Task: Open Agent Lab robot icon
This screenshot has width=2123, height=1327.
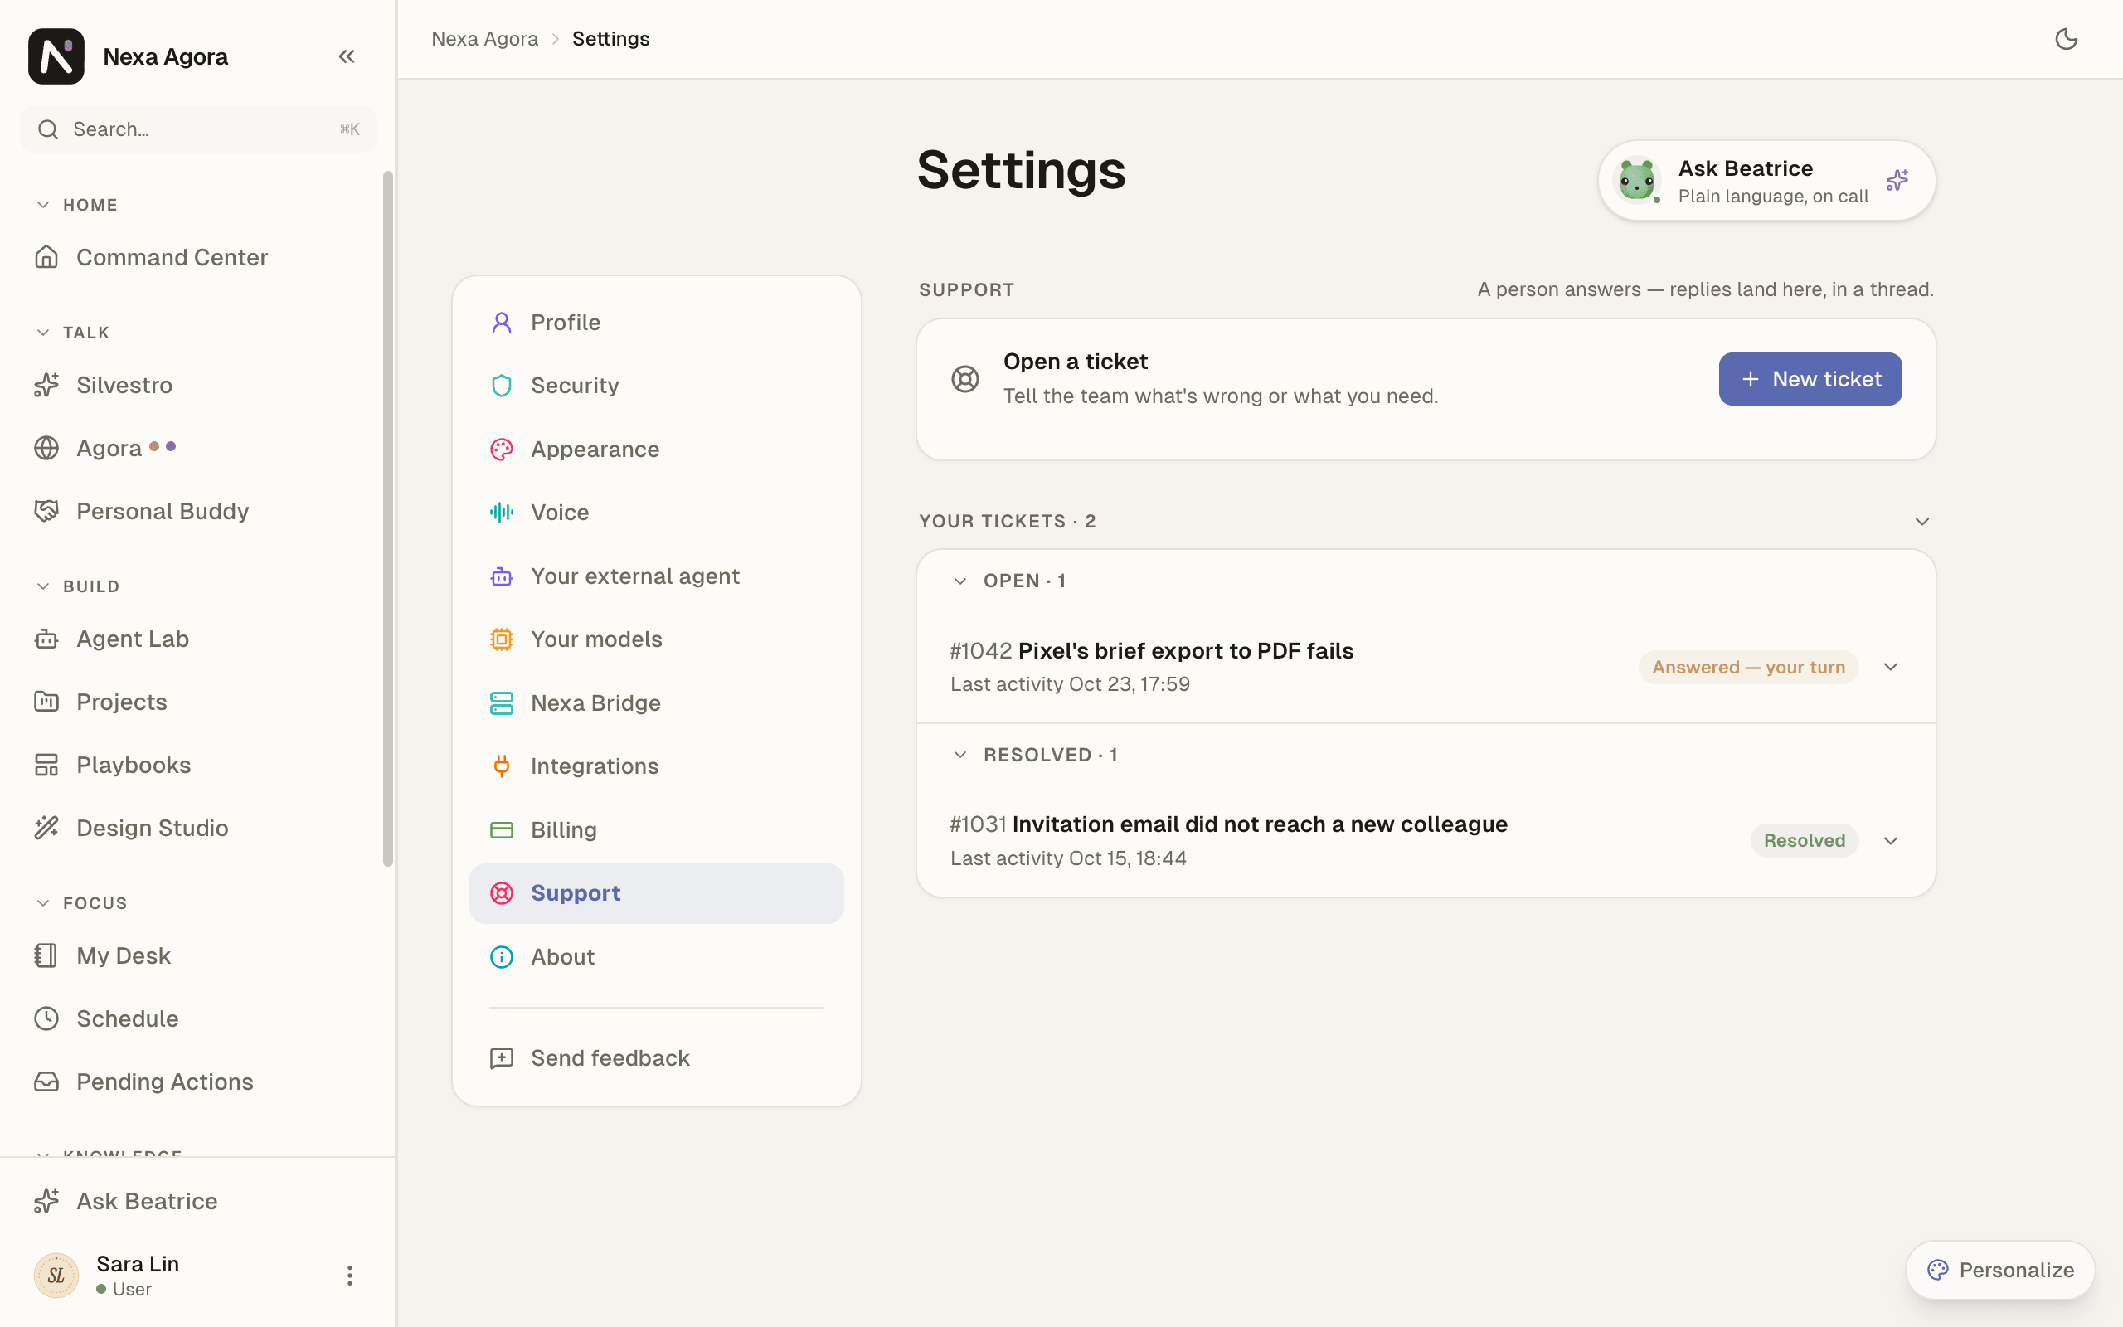Action: [46, 639]
